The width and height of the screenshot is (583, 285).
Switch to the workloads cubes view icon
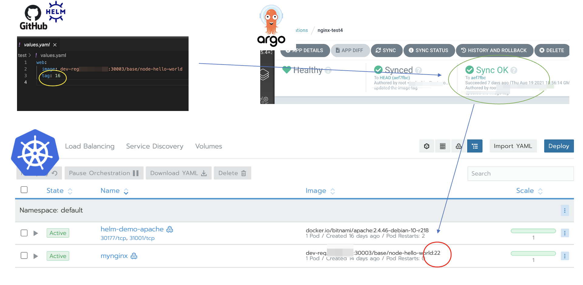[459, 146]
